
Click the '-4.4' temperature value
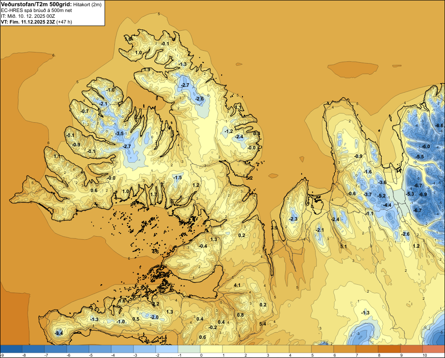pos(388,205)
